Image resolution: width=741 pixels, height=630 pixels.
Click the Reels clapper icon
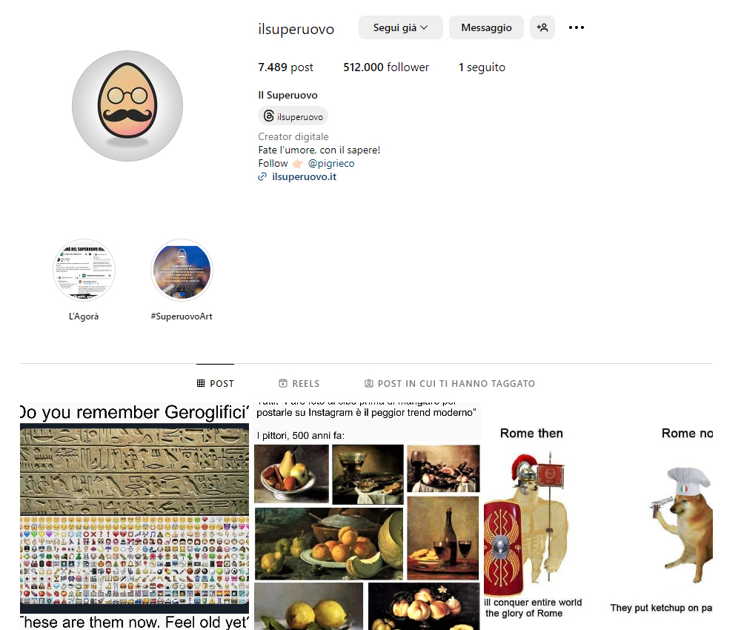click(x=283, y=383)
